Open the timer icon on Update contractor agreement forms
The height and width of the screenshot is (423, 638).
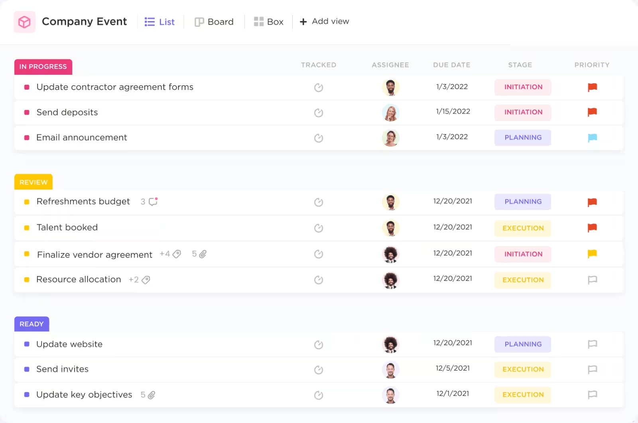[x=319, y=88]
